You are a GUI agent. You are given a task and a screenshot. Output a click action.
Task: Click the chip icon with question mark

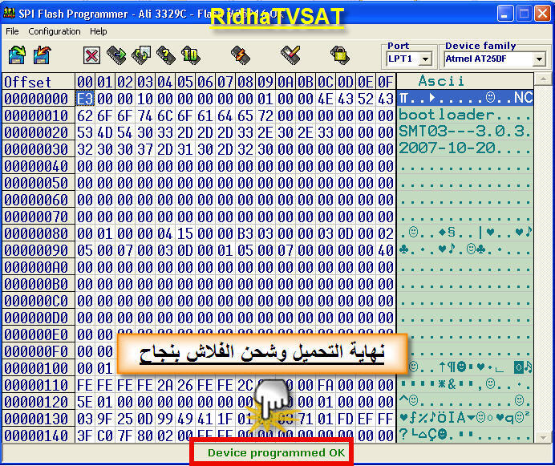pyautogui.click(x=165, y=55)
